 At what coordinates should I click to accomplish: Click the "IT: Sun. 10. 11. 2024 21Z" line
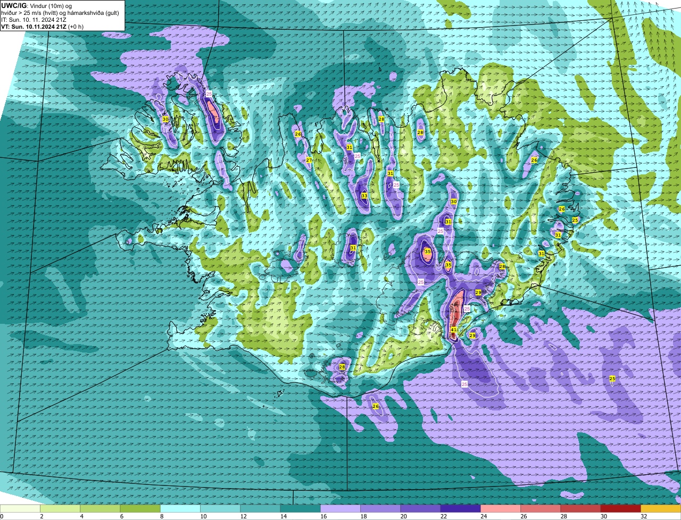tap(34, 20)
